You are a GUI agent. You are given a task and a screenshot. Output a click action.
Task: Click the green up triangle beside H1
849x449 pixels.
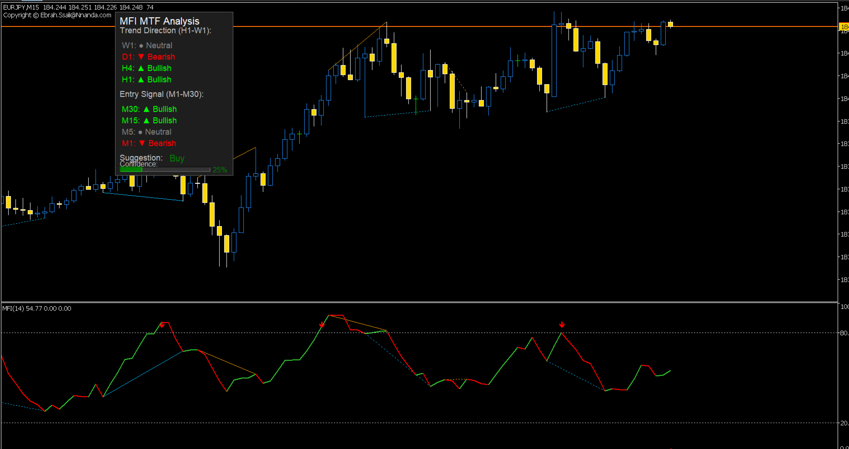(141, 80)
